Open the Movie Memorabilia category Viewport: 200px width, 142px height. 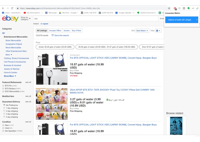tap(13, 47)
